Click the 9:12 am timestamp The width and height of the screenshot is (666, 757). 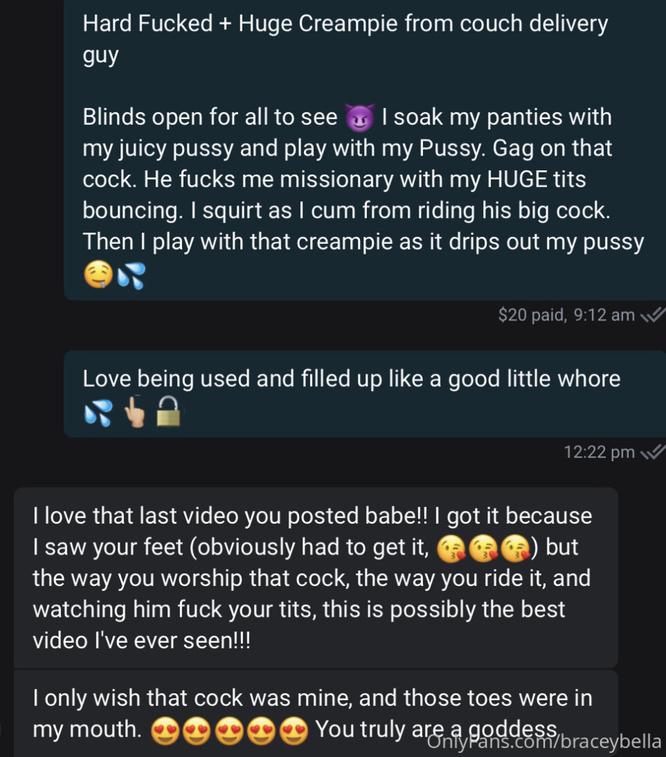tap(604, 315)
